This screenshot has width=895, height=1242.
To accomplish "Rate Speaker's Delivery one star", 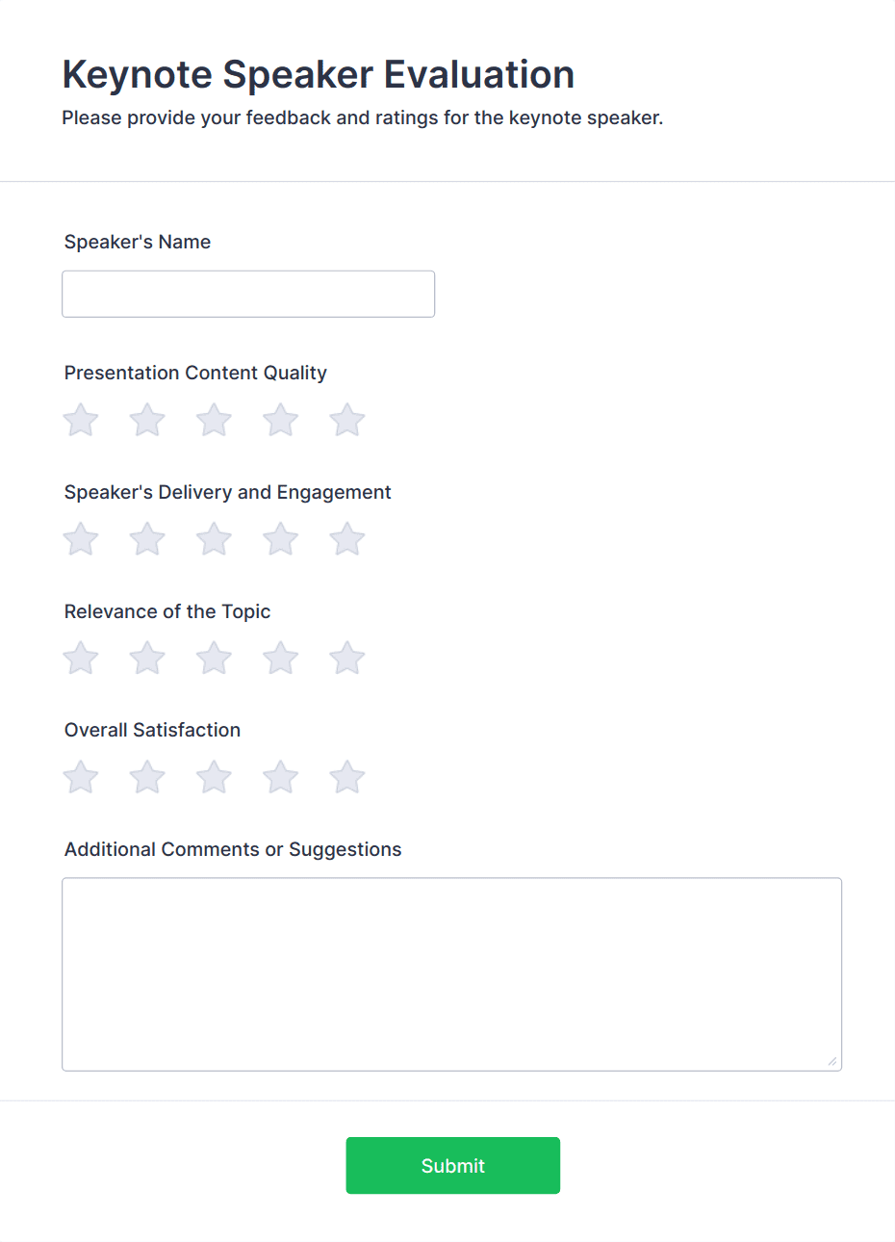I will click(x=80, y=539).
